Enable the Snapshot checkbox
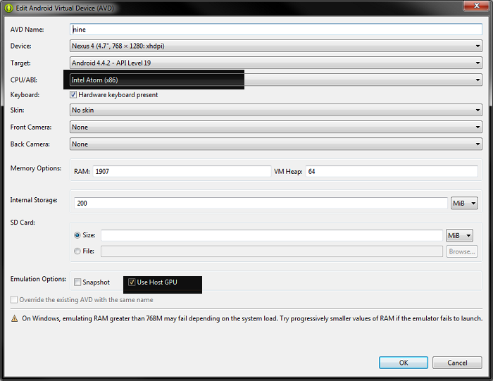This screenshot has height=381, width=493. tap(77, 282)
